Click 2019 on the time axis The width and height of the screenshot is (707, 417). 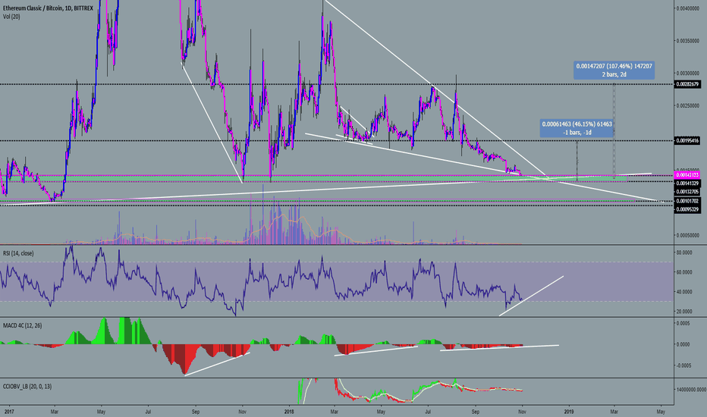(569, 411)
